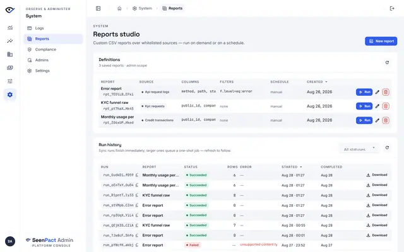The height and width of the screenshot is (252, 404).
Task: Open the analytics chart icon in rail
Action: [10, 28]
